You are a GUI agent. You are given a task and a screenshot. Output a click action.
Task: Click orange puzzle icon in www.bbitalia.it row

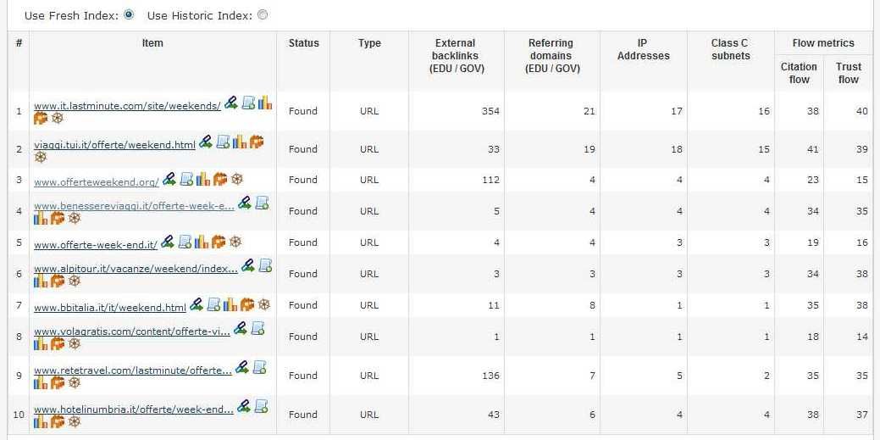[247, 304]
